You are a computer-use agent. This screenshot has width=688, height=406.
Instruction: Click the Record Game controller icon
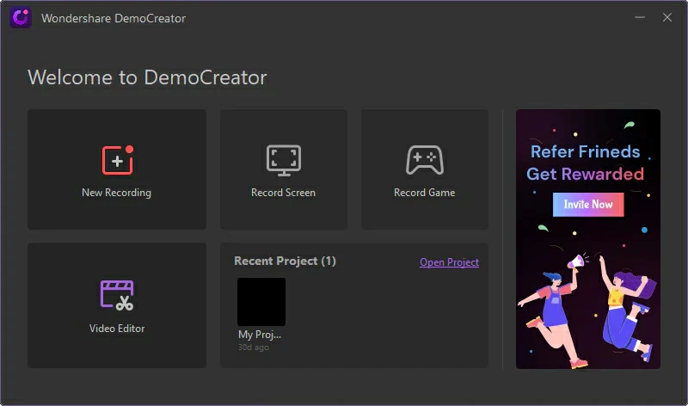point(425,160)
